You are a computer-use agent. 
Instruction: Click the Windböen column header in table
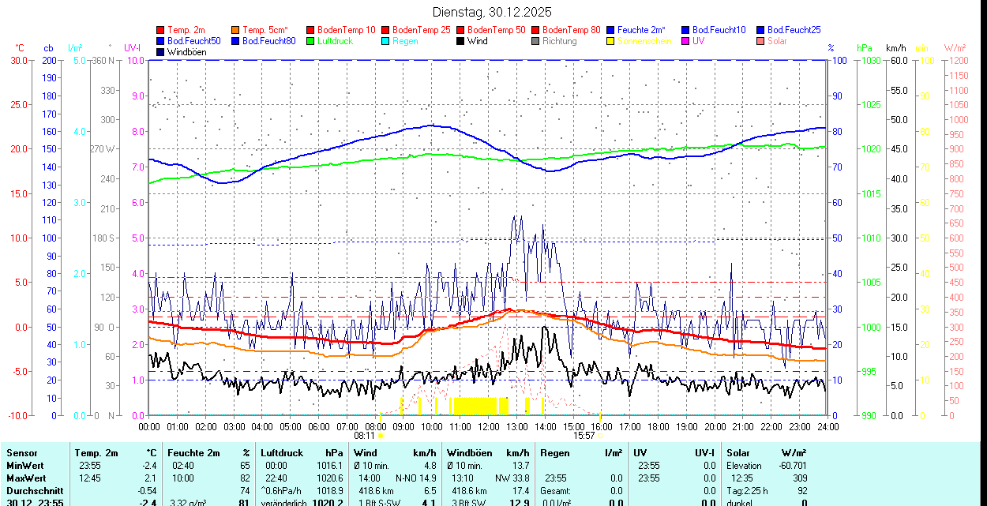click(469, 453)
